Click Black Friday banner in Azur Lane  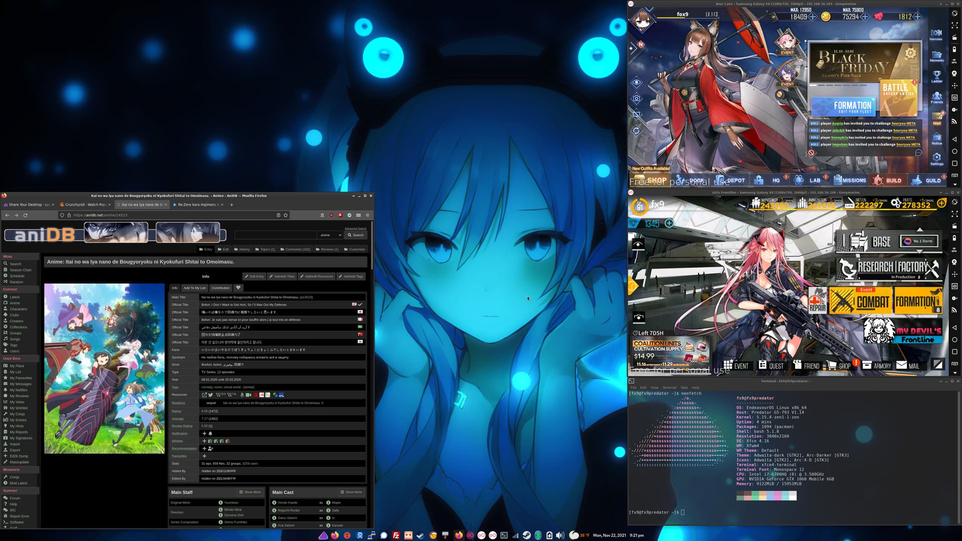tap(864, 64)
